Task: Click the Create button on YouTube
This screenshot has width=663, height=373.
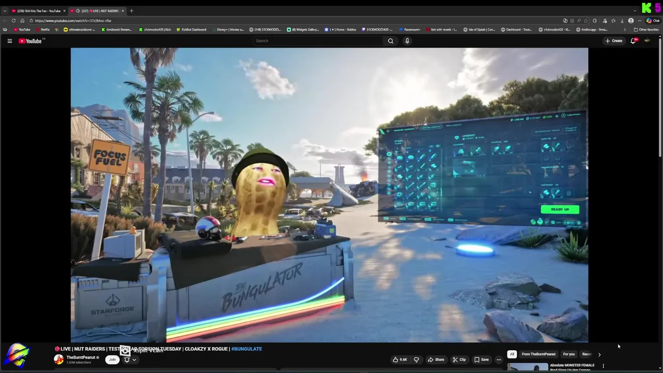Action: click(614, 41)
